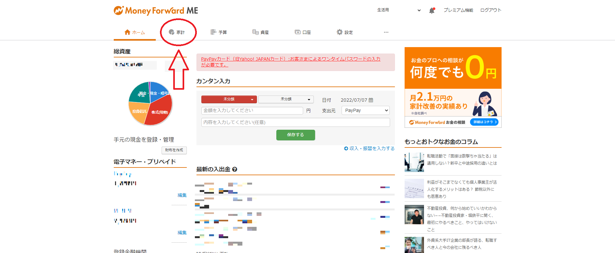Click ログアウト to log out
Screen dimensions: 615x253
pyautogui.click(x=491, y=10)
